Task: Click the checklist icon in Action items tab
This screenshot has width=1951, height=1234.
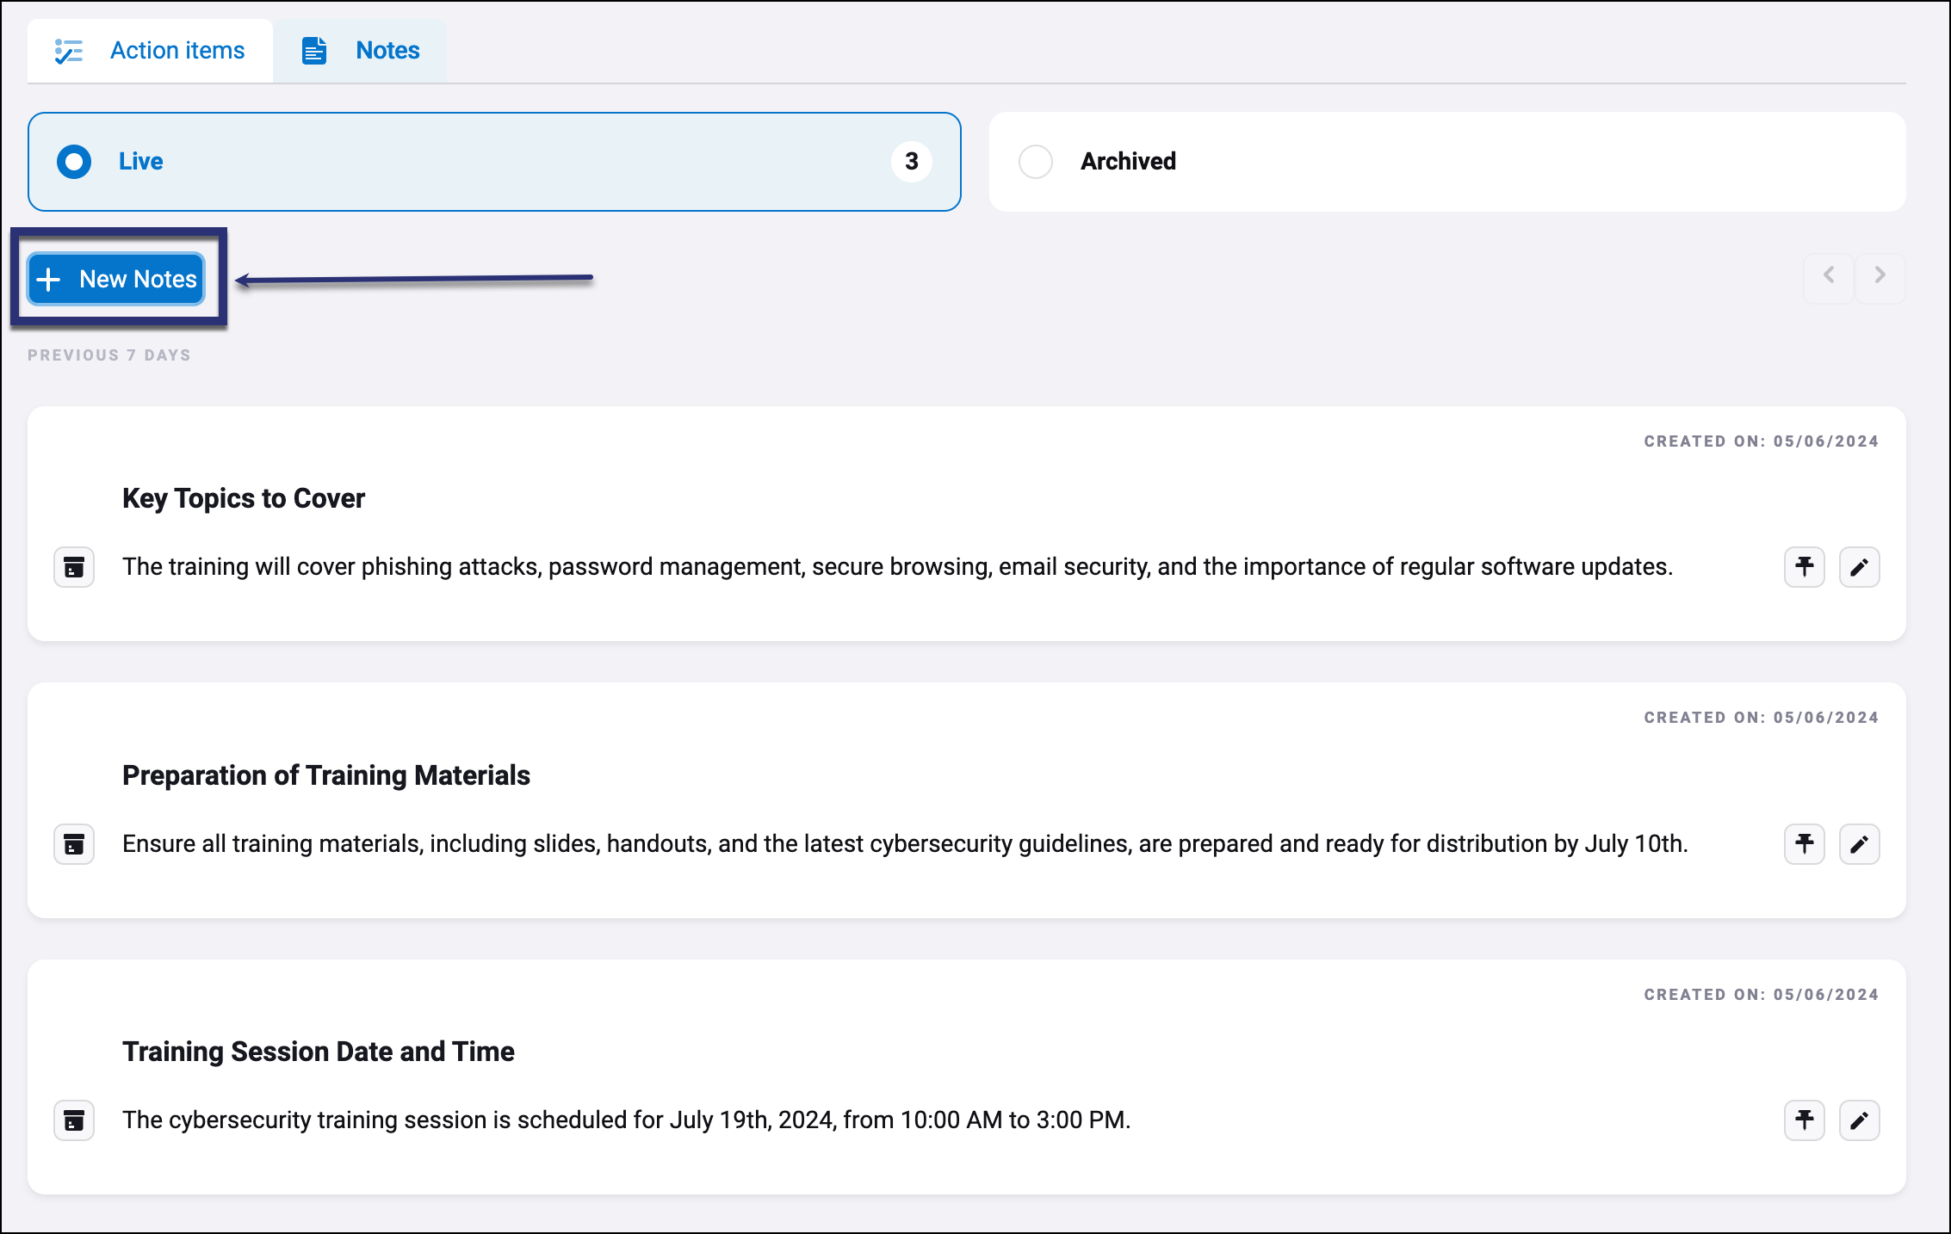Action: 69,51
